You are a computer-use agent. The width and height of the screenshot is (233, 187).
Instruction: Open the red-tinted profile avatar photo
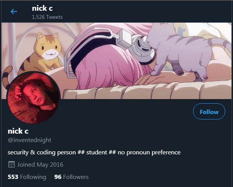pos(33,98)
